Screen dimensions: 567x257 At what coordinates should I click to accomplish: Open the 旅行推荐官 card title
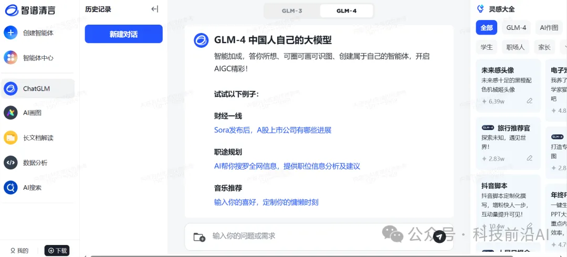click(513, 128)
